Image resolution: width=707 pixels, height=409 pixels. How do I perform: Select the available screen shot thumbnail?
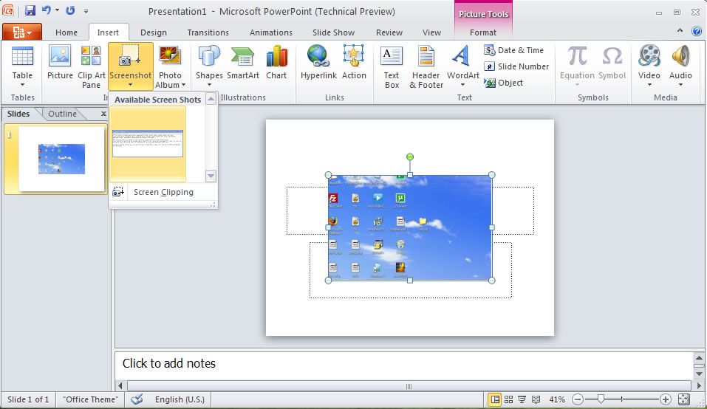pos(148,144)
